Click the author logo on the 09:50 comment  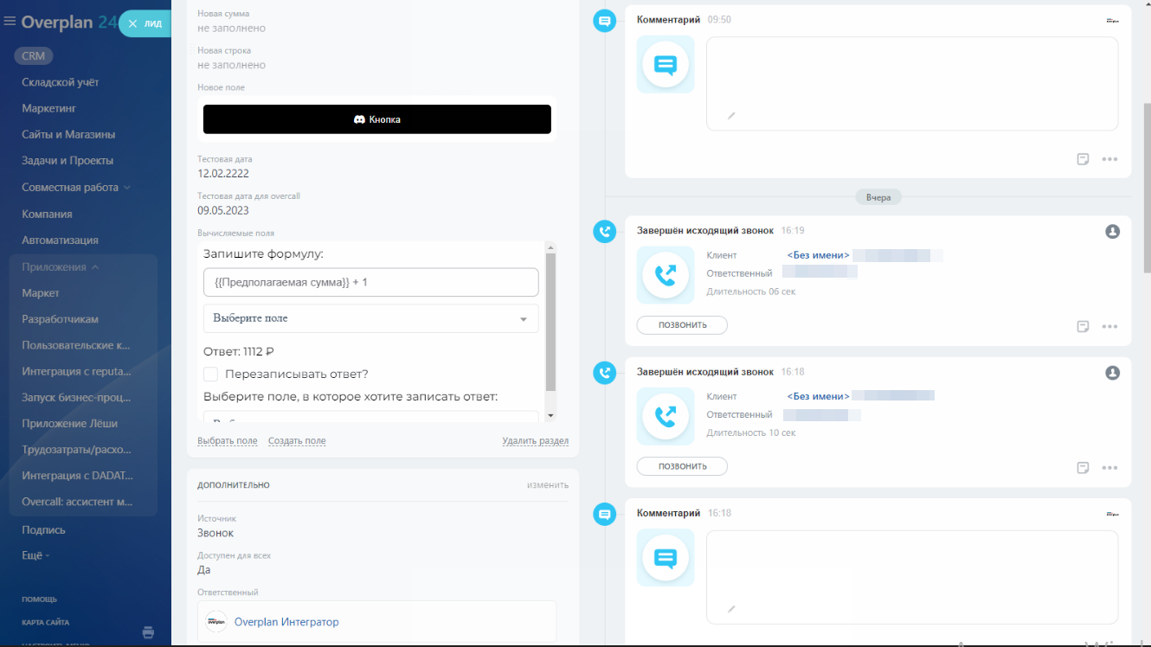[1113, 21]
